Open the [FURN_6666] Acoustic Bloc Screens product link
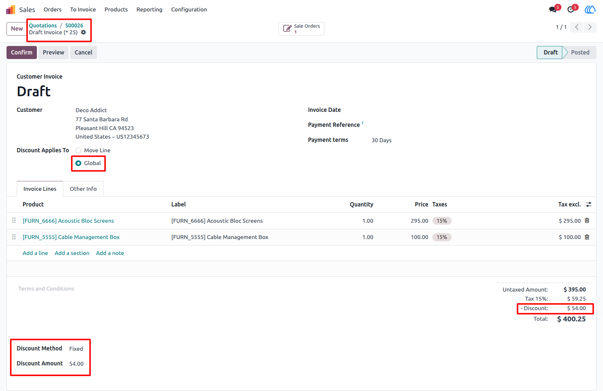 point(68,221)
